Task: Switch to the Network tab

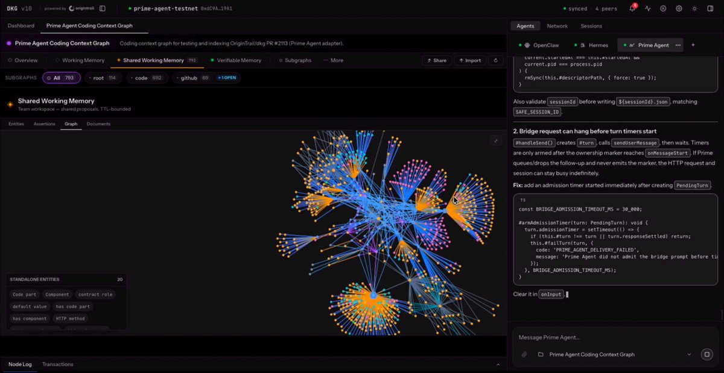Action: tap(557, 26)
